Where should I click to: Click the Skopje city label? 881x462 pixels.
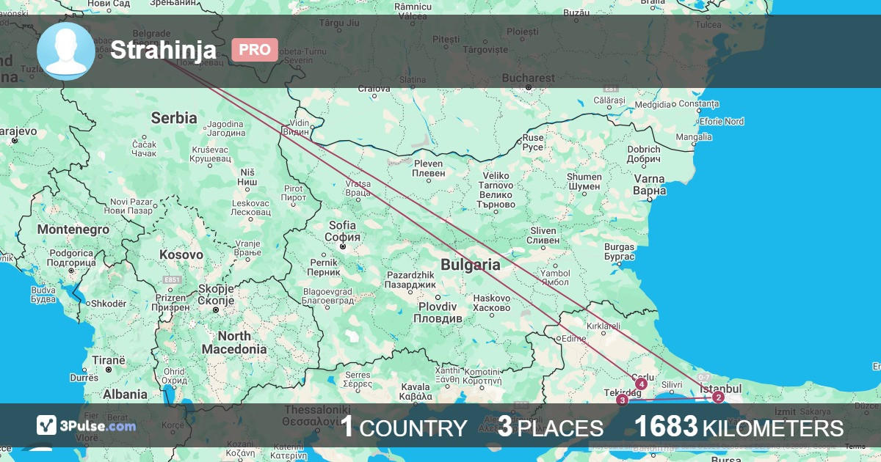click(216, 295)
